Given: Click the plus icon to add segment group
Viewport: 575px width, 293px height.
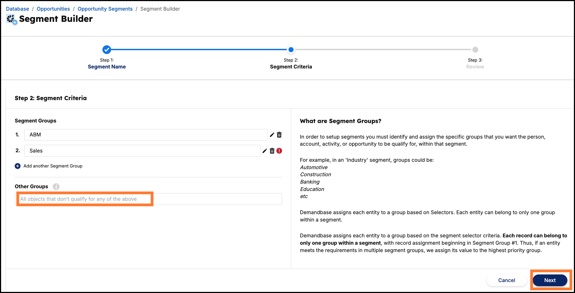Looking at the screenshot, I should 17,166.
